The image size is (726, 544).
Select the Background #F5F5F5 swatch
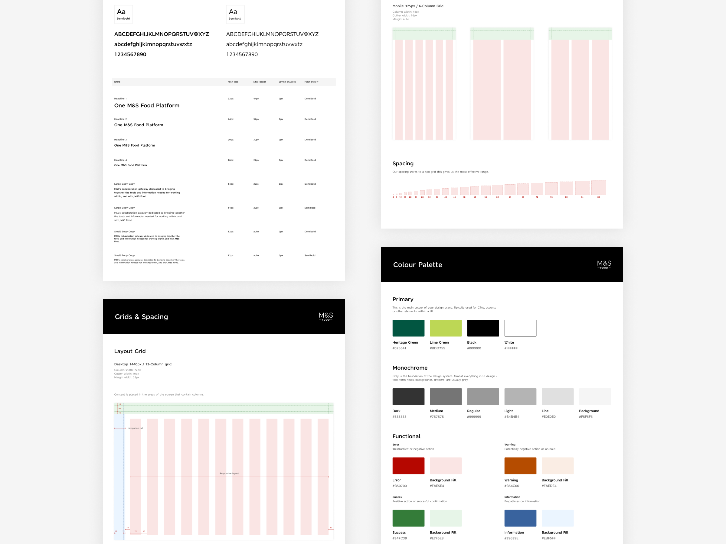pyautogui.click(x=595, y=397)
